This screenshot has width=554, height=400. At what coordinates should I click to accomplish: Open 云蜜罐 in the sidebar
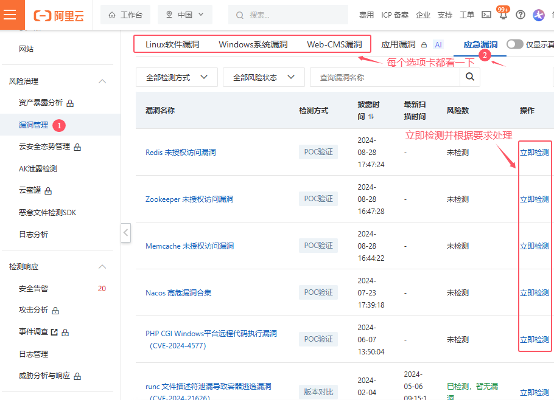point(30,190)
